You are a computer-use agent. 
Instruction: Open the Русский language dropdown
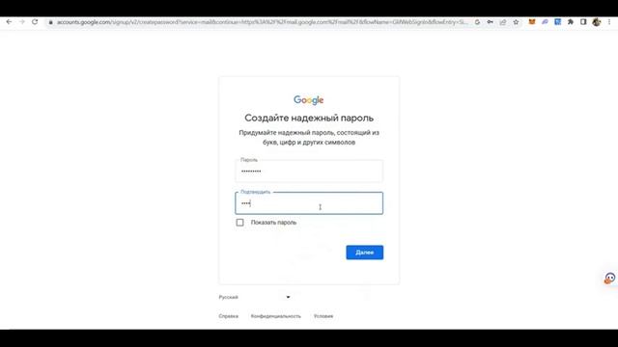255,297
